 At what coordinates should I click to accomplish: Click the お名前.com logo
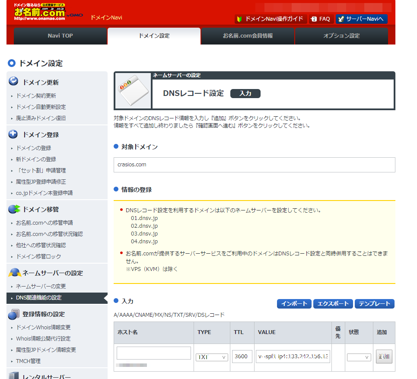40,13
